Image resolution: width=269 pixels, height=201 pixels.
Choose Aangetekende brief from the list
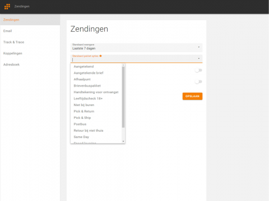tap(96, 73)
